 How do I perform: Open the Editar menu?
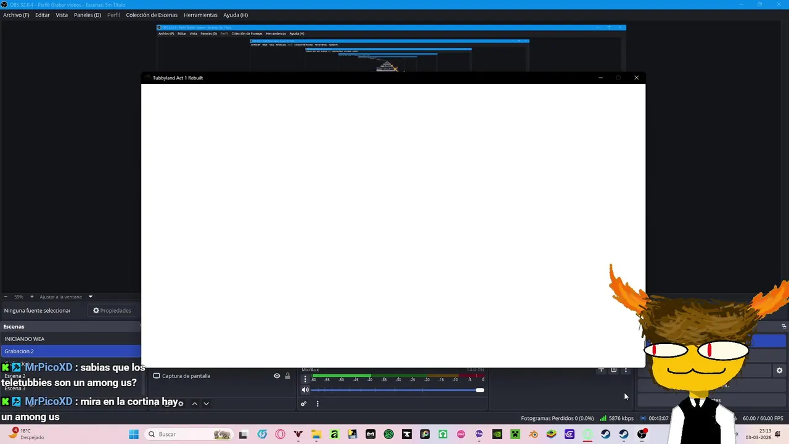[43, 15]
